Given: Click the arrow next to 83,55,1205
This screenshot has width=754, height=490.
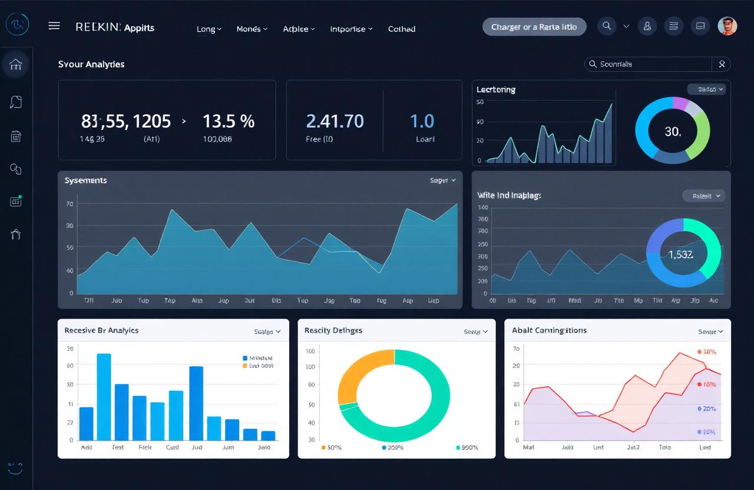Looking at the screenshot, I should (x=184, y=121).
